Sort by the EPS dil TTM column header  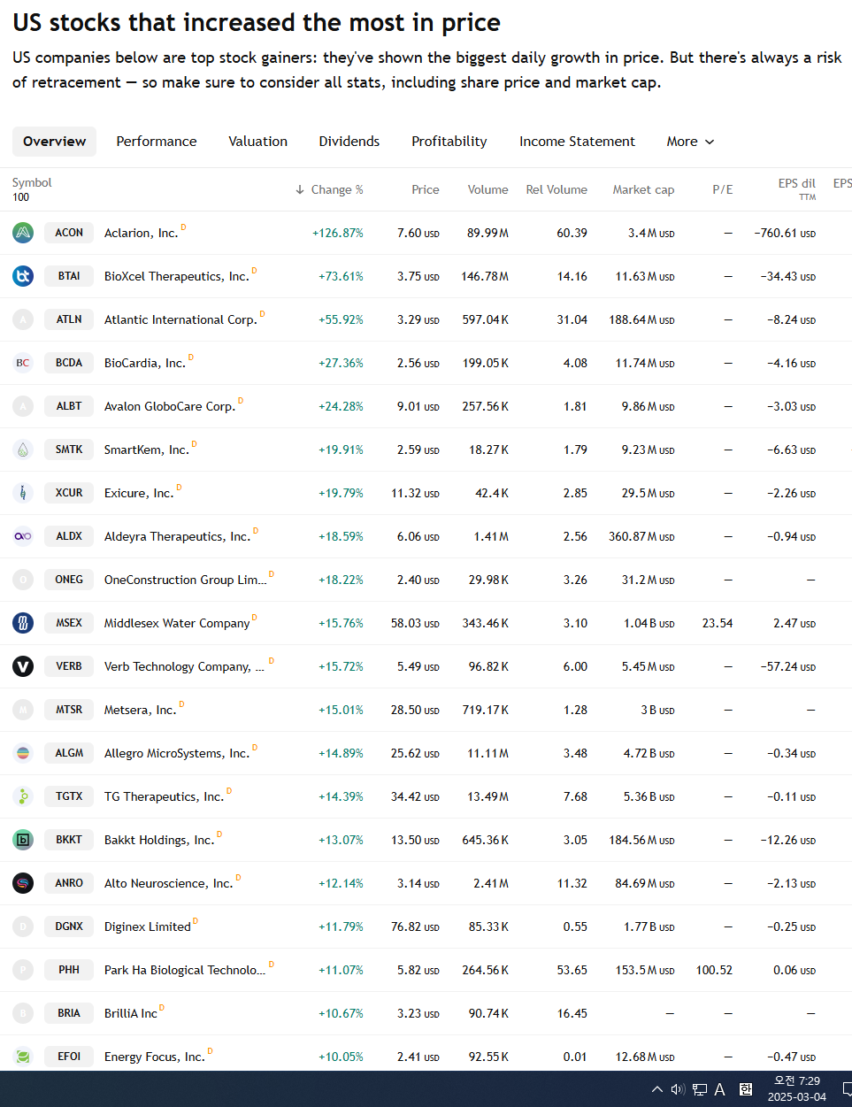point(796,188)
